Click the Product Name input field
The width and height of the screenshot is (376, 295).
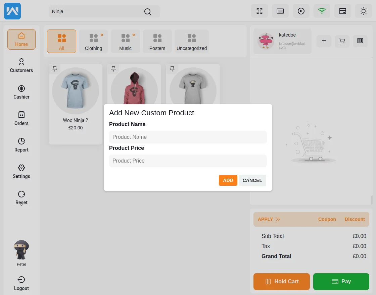pyautogui.click(x=188, y=137)
